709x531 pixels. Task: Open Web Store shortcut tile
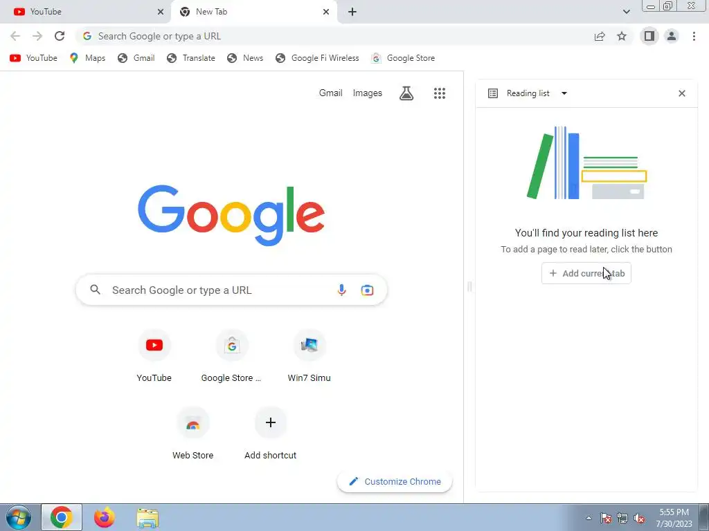[192, 434]
